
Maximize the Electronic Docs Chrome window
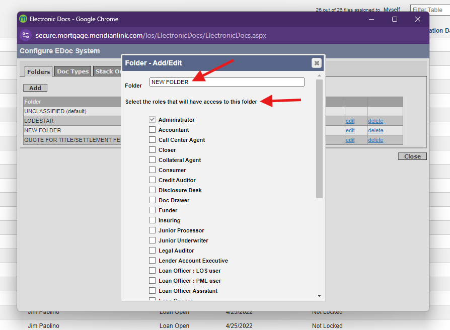point(395,19)
